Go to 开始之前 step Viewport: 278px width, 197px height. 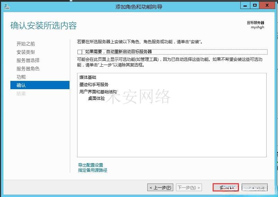[26, 44]
